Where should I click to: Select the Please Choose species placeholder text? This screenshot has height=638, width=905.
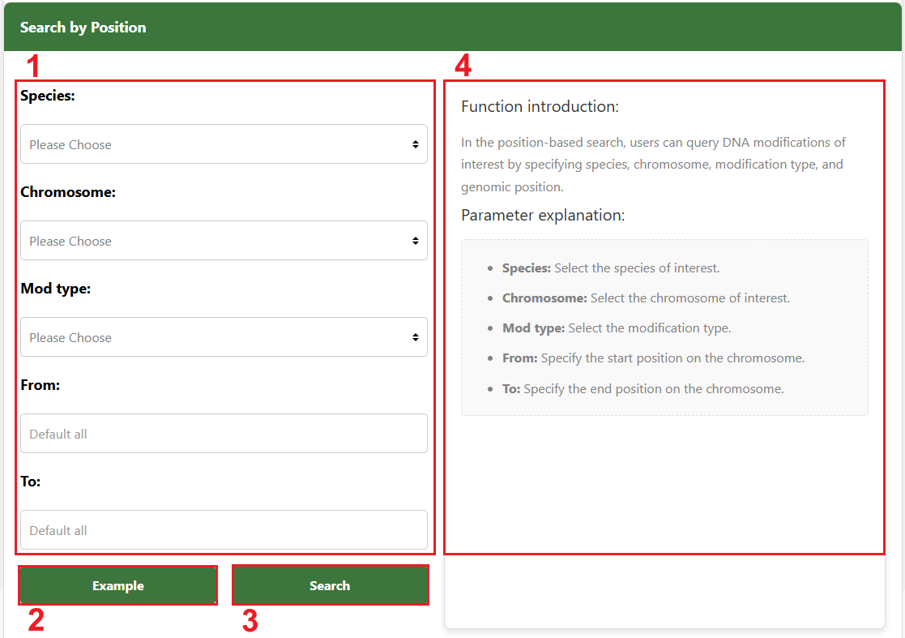click(x=70, y=143)
